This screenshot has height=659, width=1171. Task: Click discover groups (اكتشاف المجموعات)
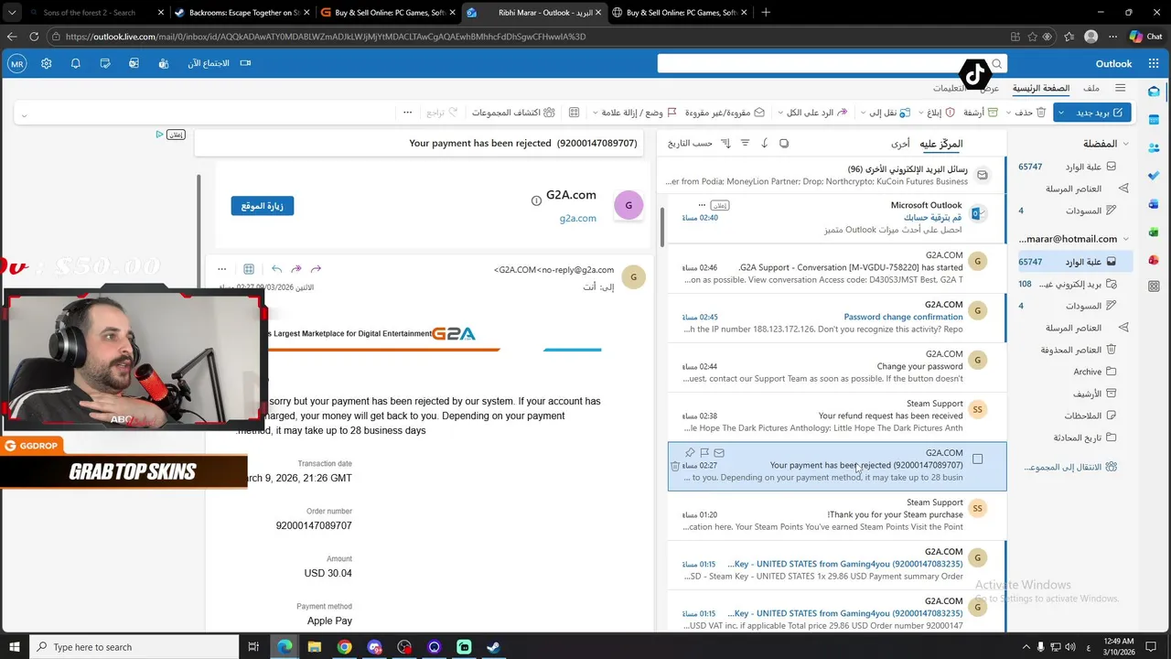pos(513,113)
